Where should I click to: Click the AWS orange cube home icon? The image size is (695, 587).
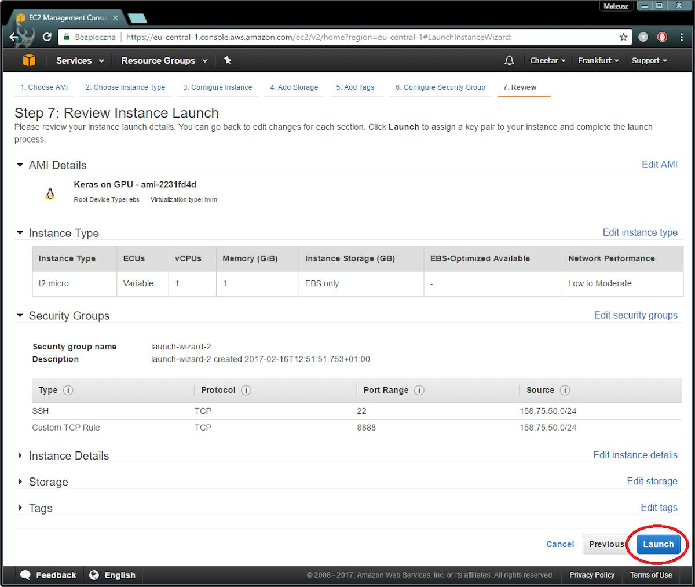(29, 60)
